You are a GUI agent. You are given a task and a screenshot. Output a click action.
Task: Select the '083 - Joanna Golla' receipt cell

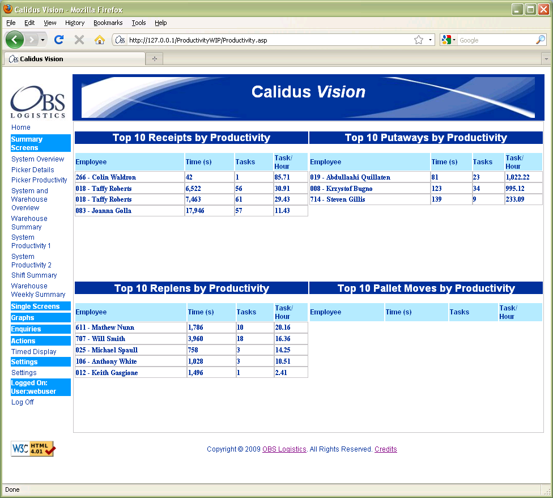[x=129, y=211]
